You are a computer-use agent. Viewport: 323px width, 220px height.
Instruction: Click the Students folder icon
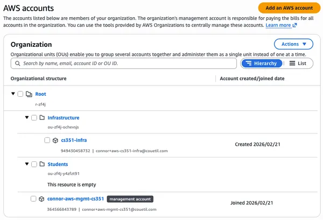[42, 164]
